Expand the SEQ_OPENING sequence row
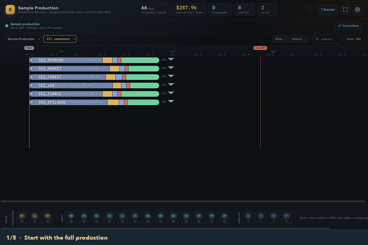This screenshot has width=368, height=245. coord(32,60)
